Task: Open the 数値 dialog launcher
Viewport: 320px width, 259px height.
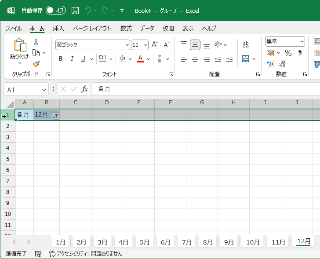Action: tap(305, 74)
